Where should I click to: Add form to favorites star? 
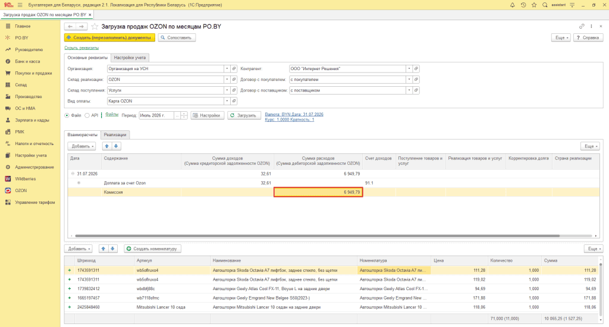[95, 26]
